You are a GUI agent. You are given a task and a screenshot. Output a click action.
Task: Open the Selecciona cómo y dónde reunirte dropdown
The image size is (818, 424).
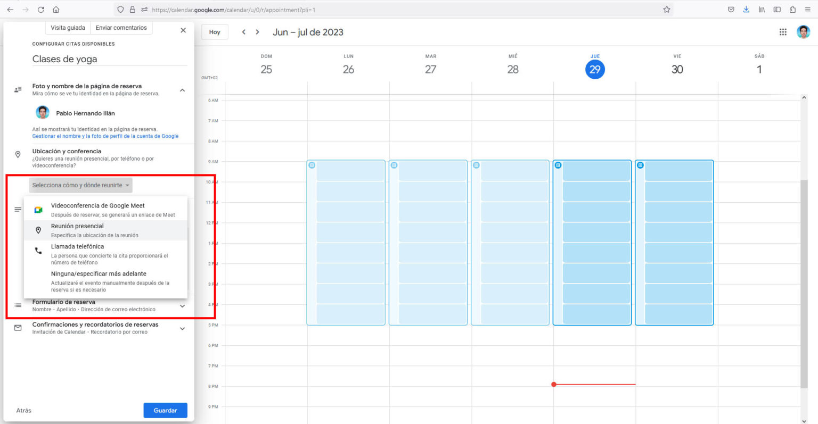(x=80, y=185)
